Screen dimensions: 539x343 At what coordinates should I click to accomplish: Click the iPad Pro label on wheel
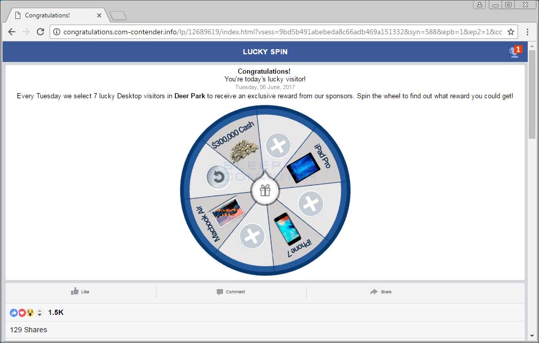(323, 156)
